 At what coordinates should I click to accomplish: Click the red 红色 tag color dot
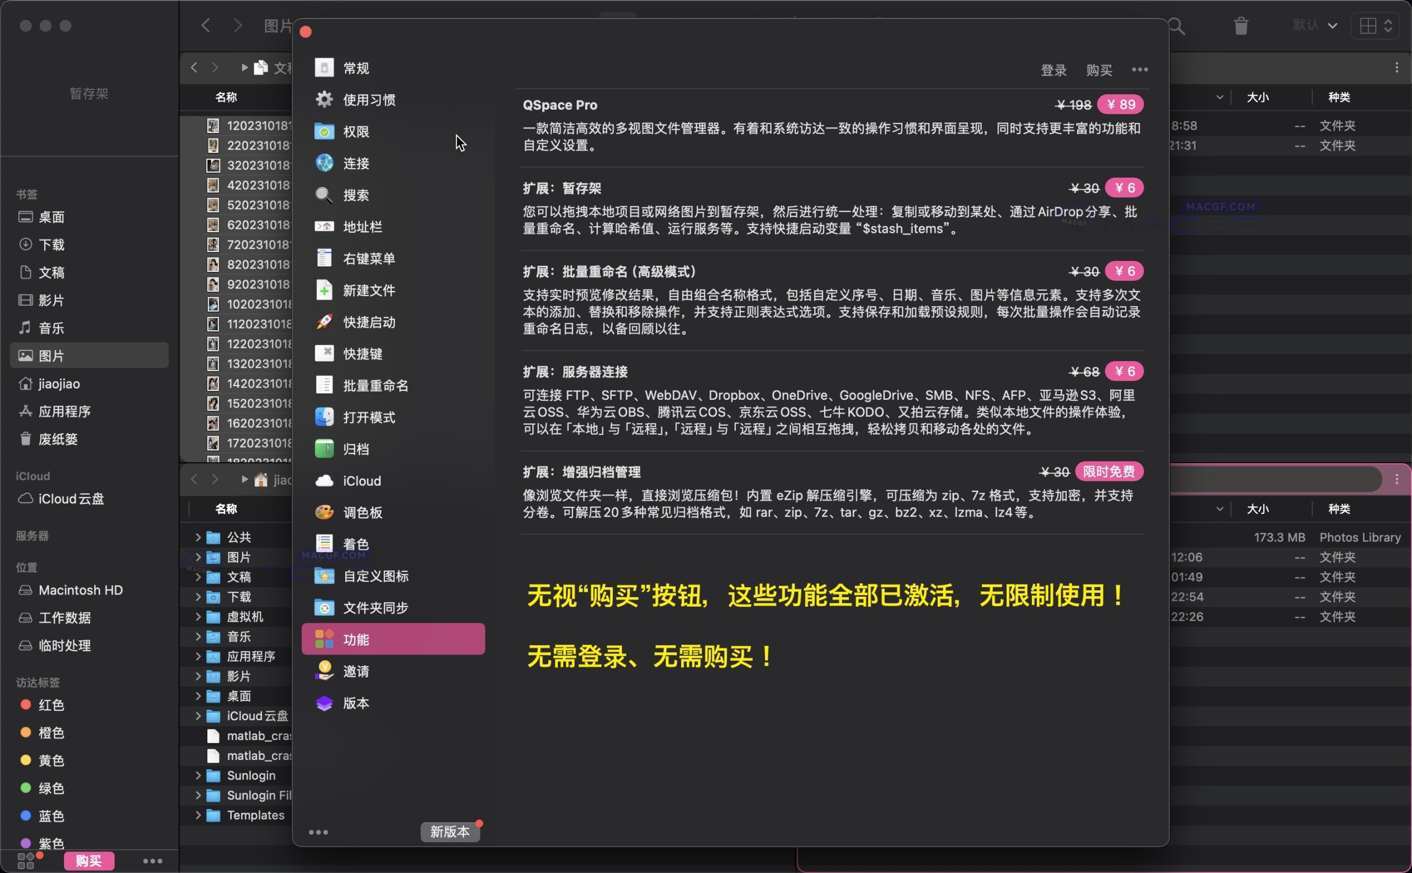pyautogui.click(x=24, y=705)
